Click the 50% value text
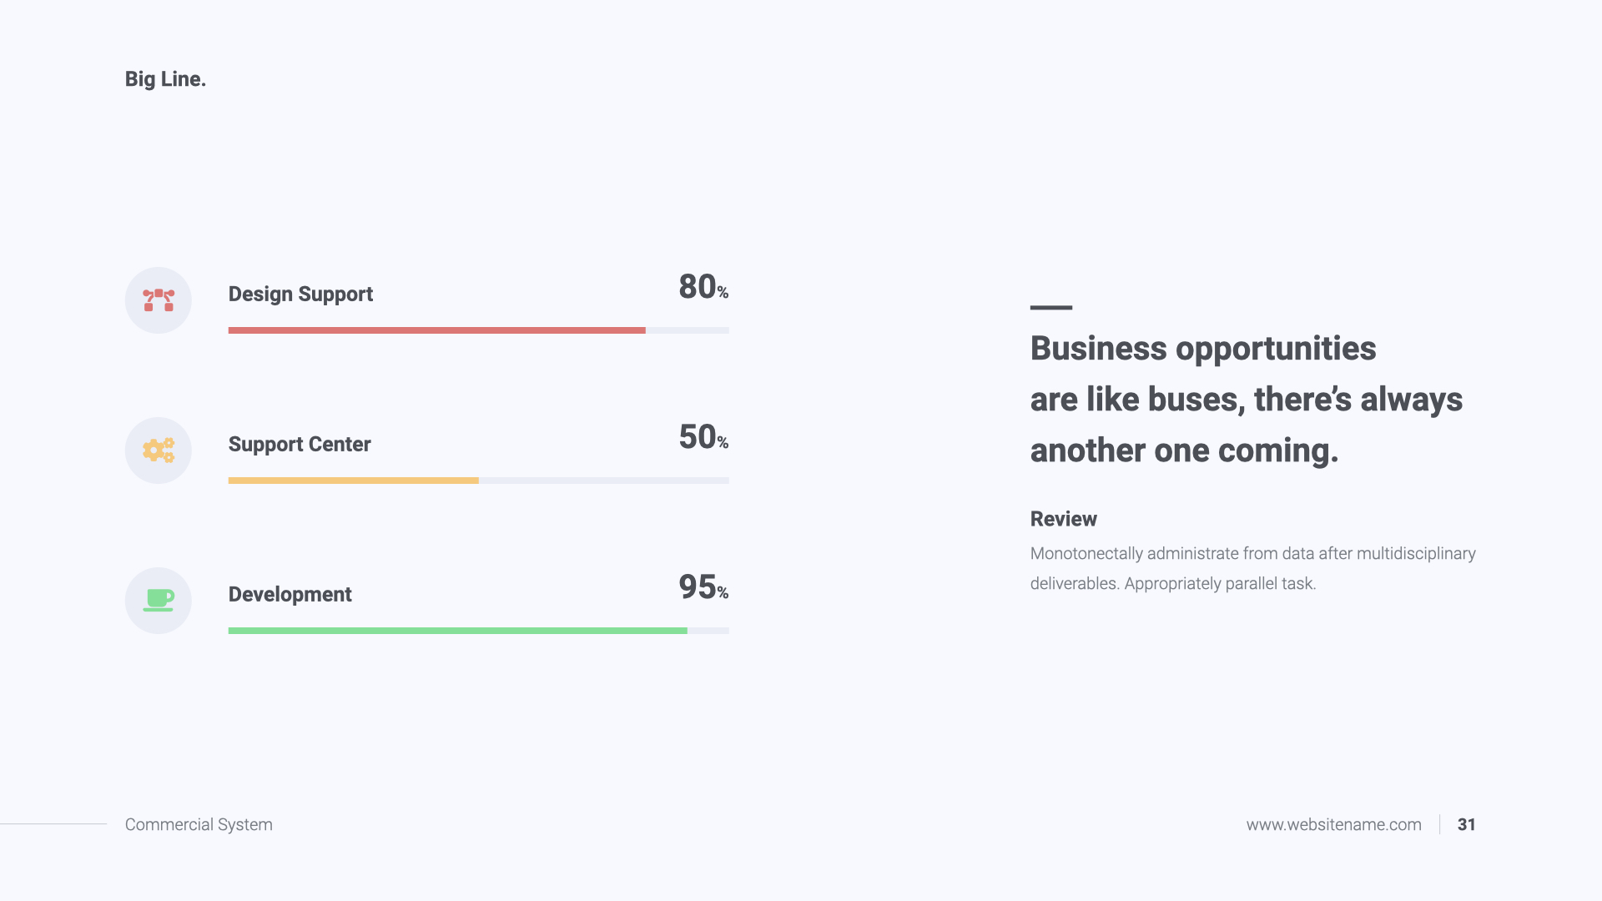Image resolution: width=1602 pixels, height=901 pixels. (703, 438)
